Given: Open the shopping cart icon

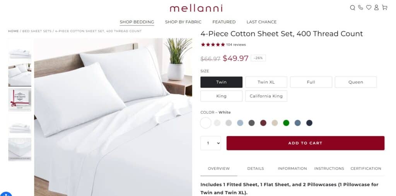Looking at the screenshot, I should [384, 8].
